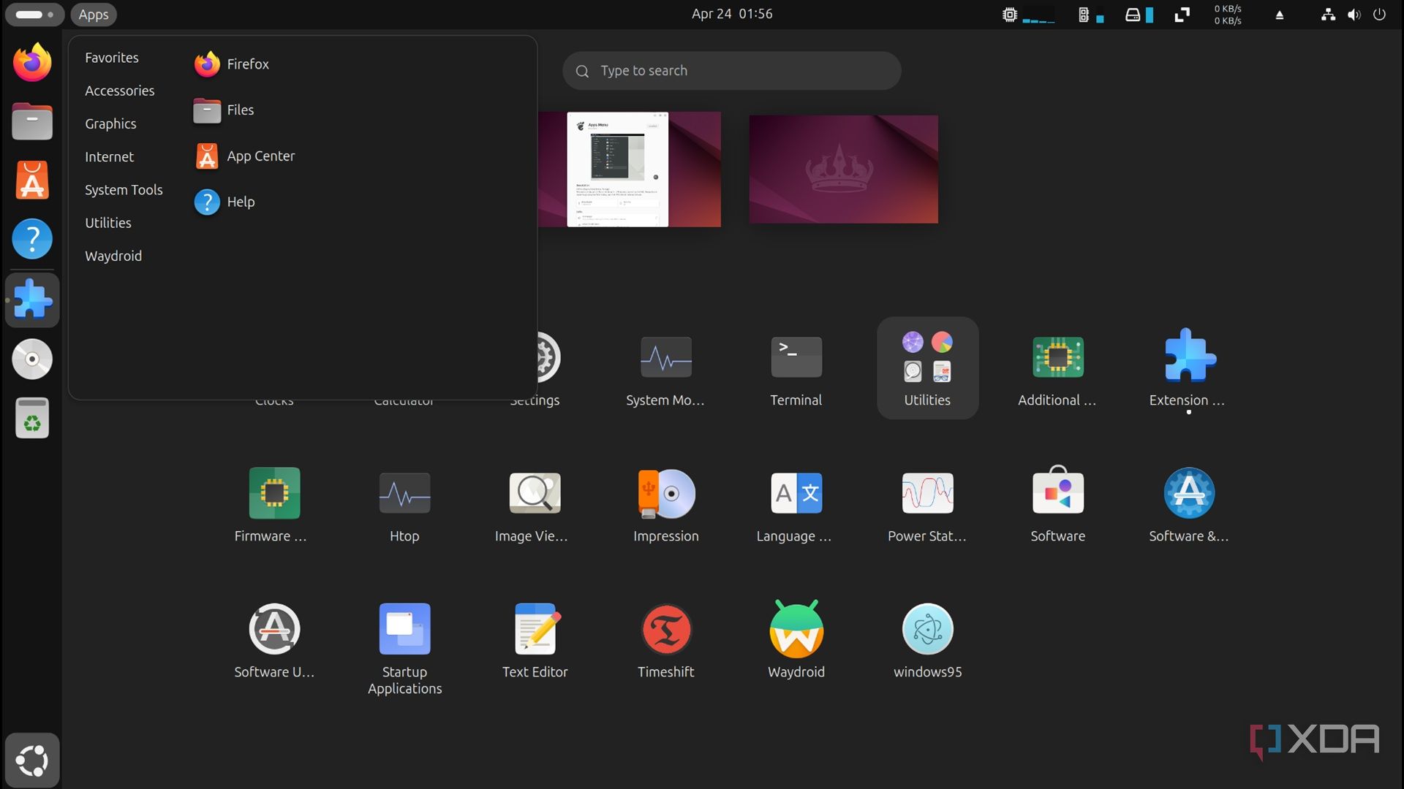Select the Favorites category
Viewport: 1404px width, 789px height.
pos(111,58)
